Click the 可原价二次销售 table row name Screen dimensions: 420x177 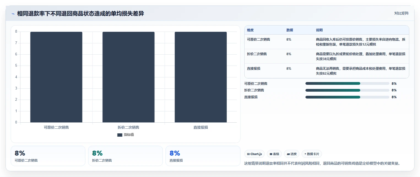(258, 40)
